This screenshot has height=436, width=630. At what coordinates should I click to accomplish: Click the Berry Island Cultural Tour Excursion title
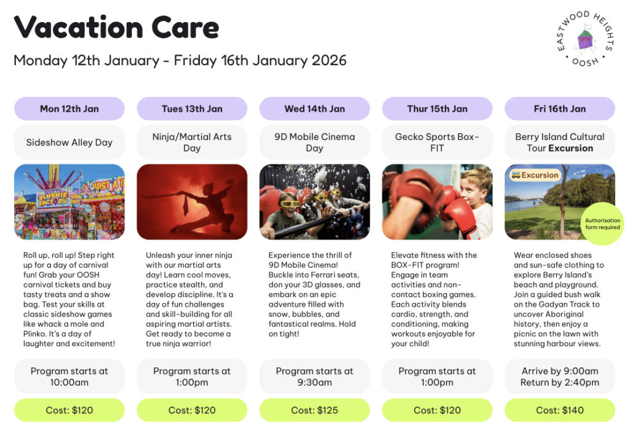(x=559, y=142)
